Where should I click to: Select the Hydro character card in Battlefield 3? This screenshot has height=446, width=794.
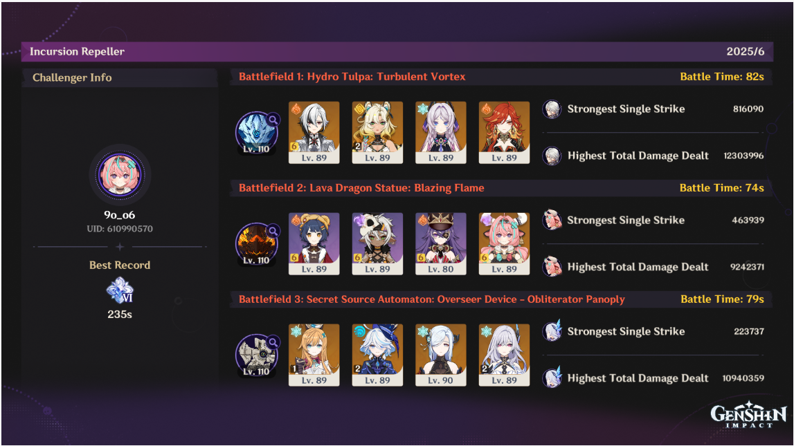pyautogui.click(x=377, y=355)
